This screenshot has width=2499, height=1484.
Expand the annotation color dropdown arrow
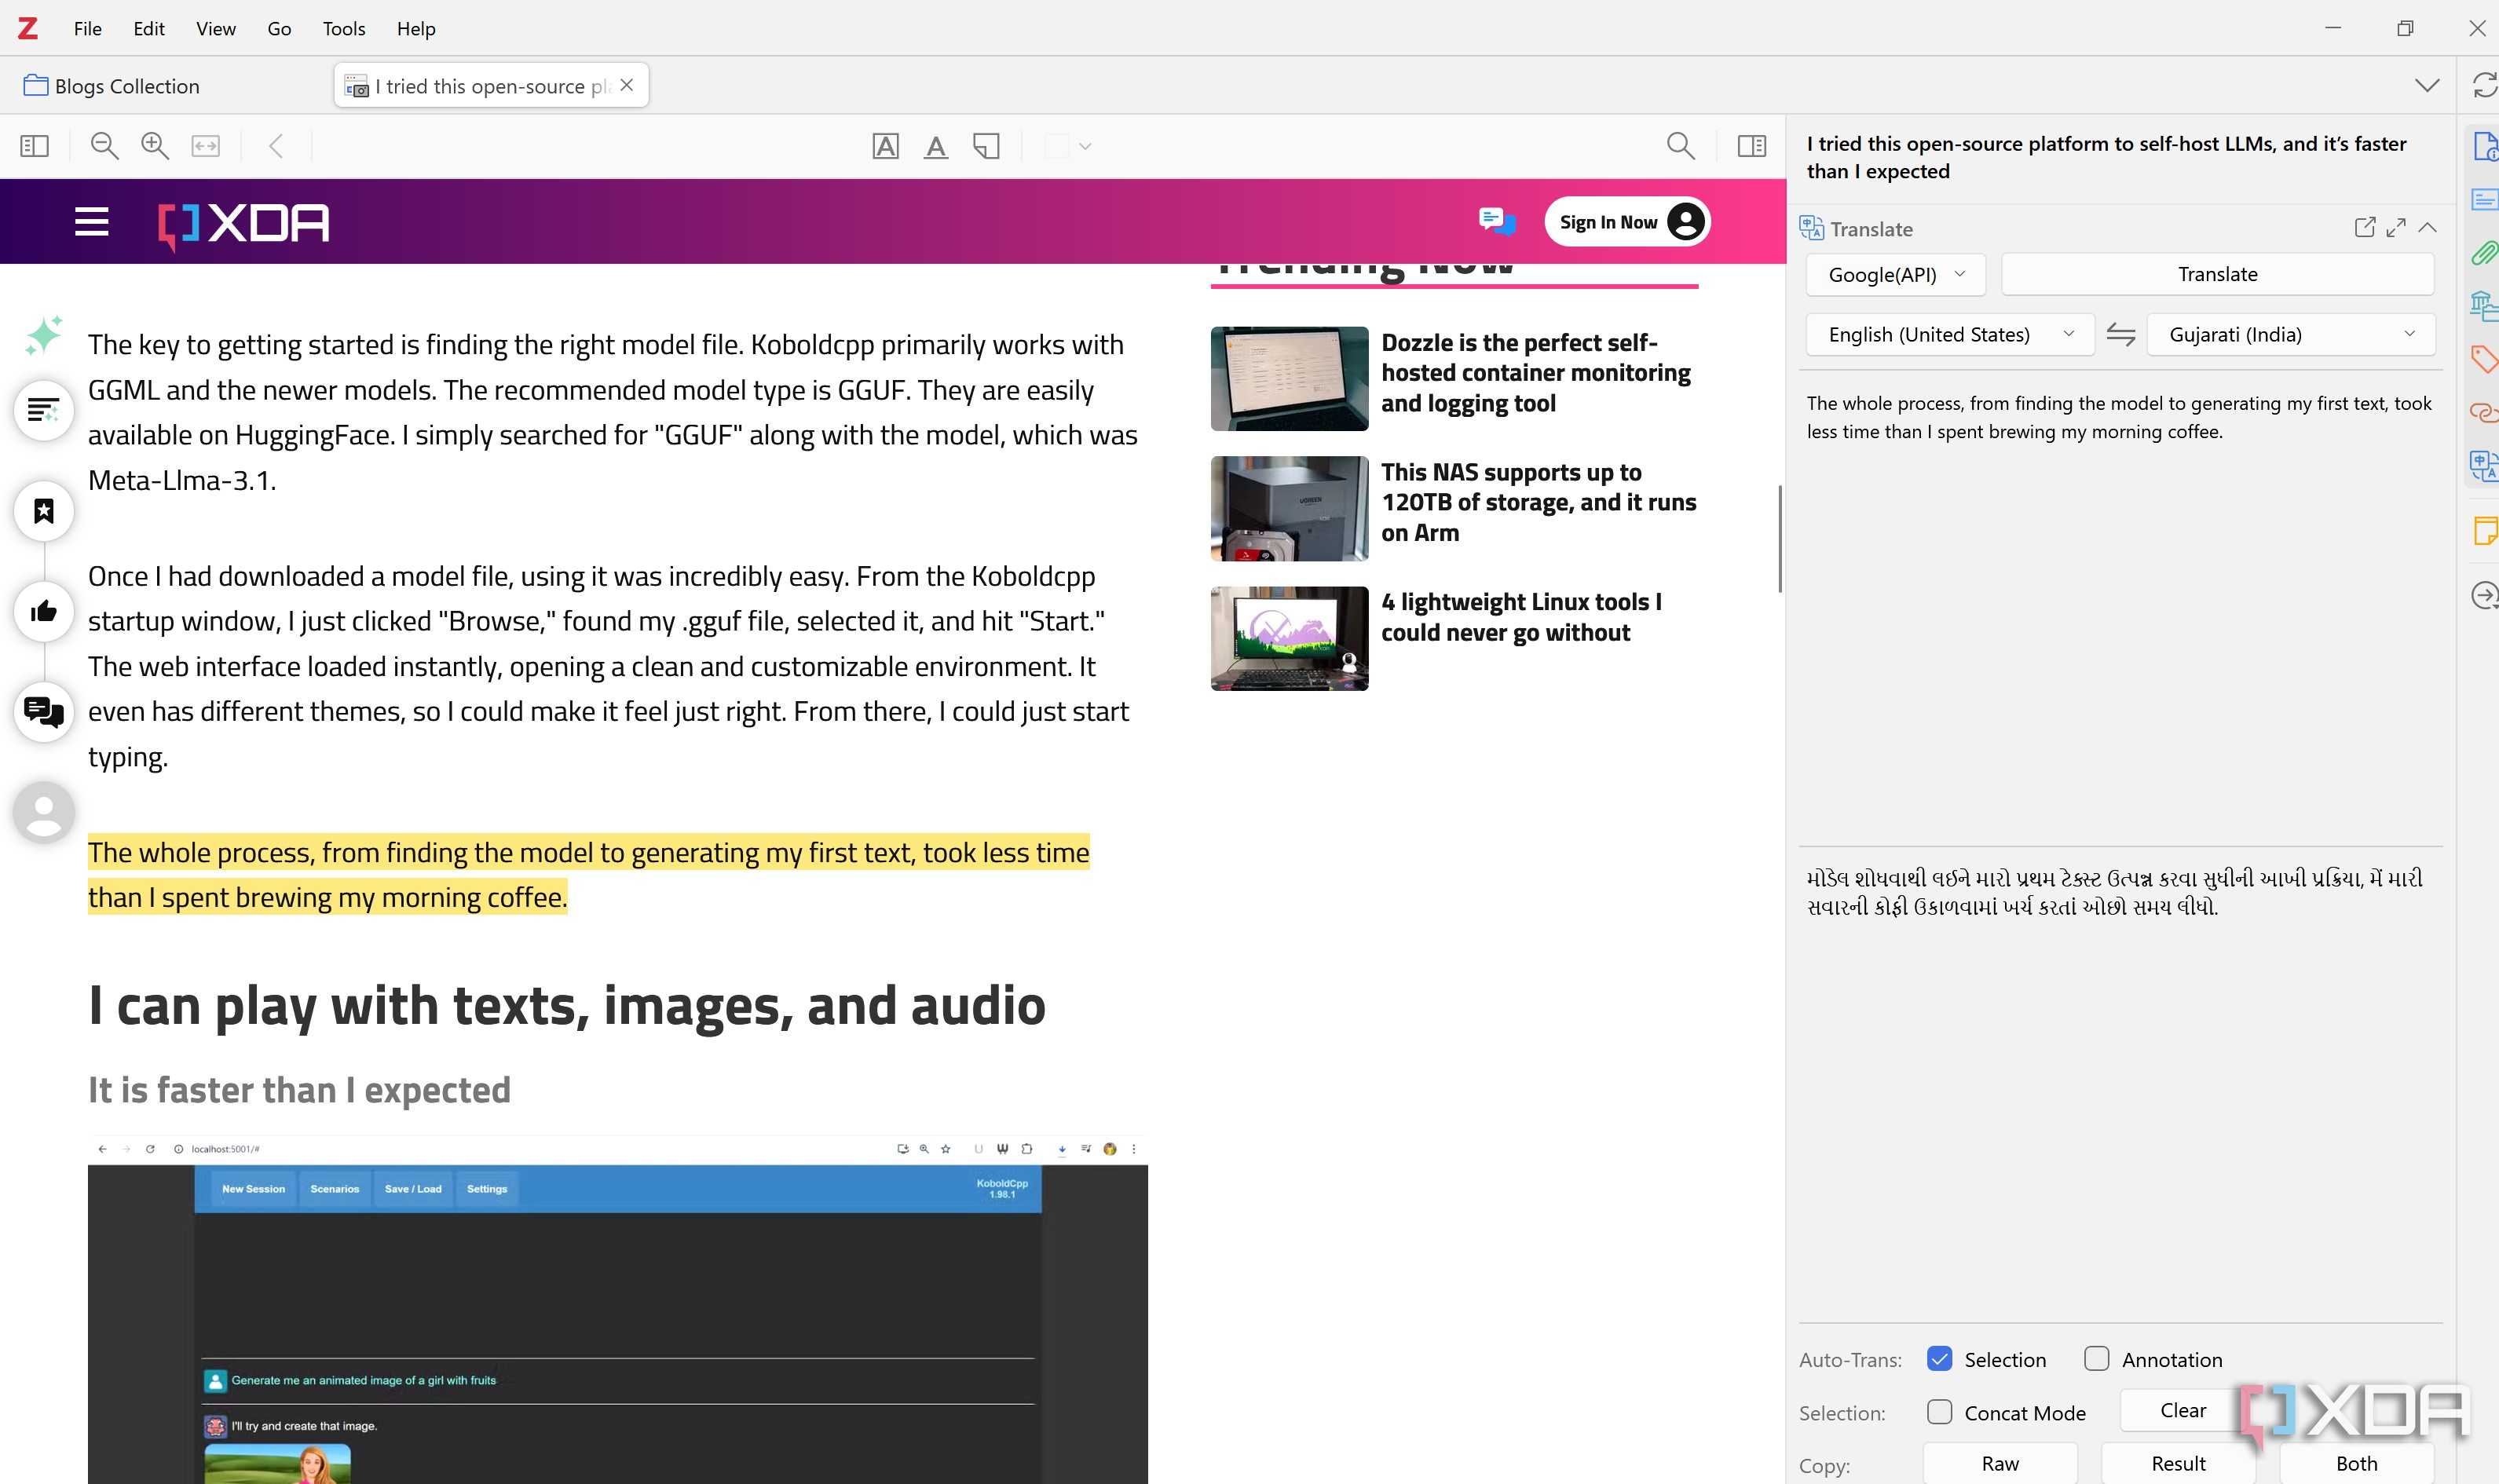click(x=1085, y=146)
